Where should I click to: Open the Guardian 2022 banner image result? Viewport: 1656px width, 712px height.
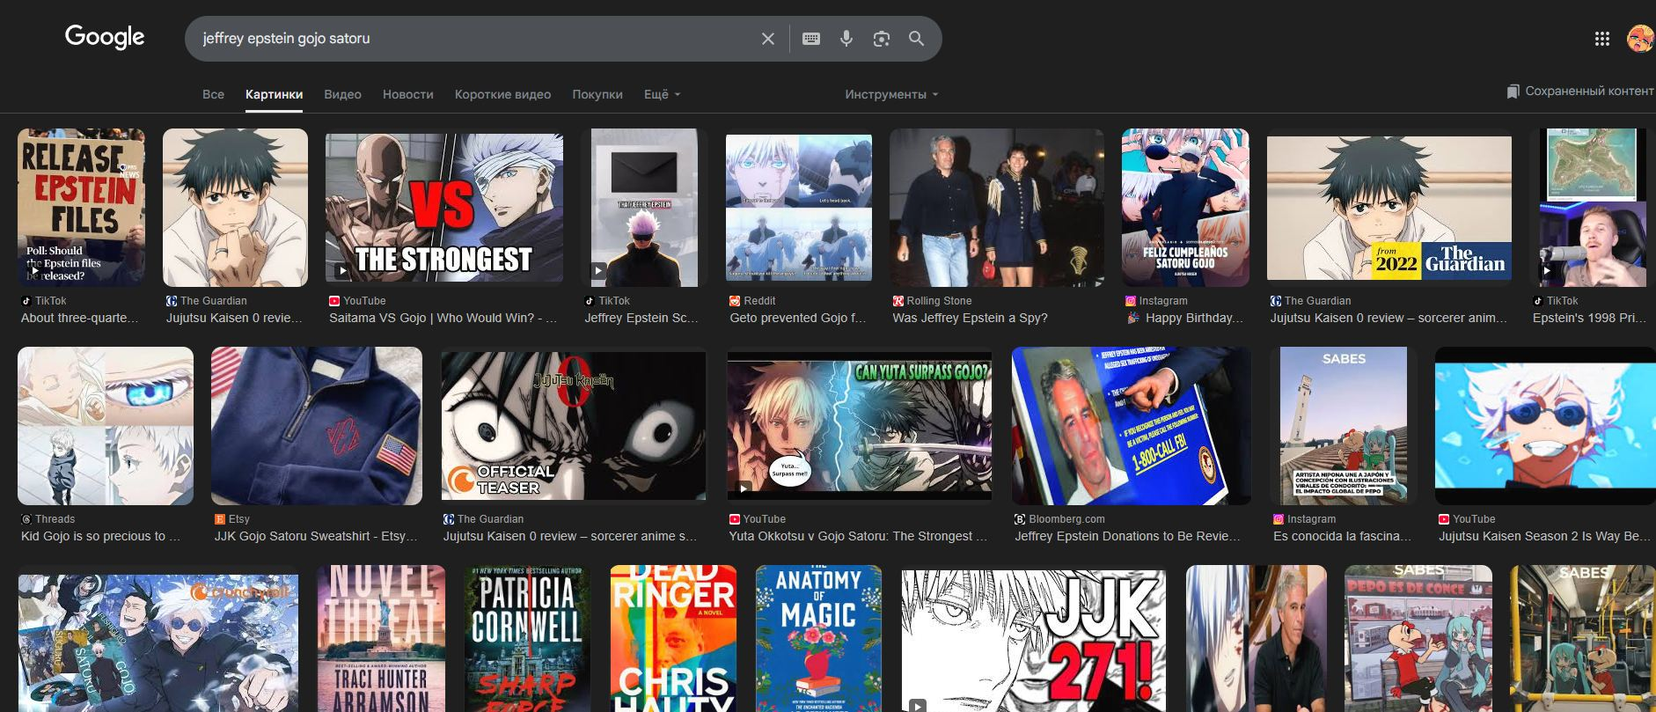click(1389, 208)
